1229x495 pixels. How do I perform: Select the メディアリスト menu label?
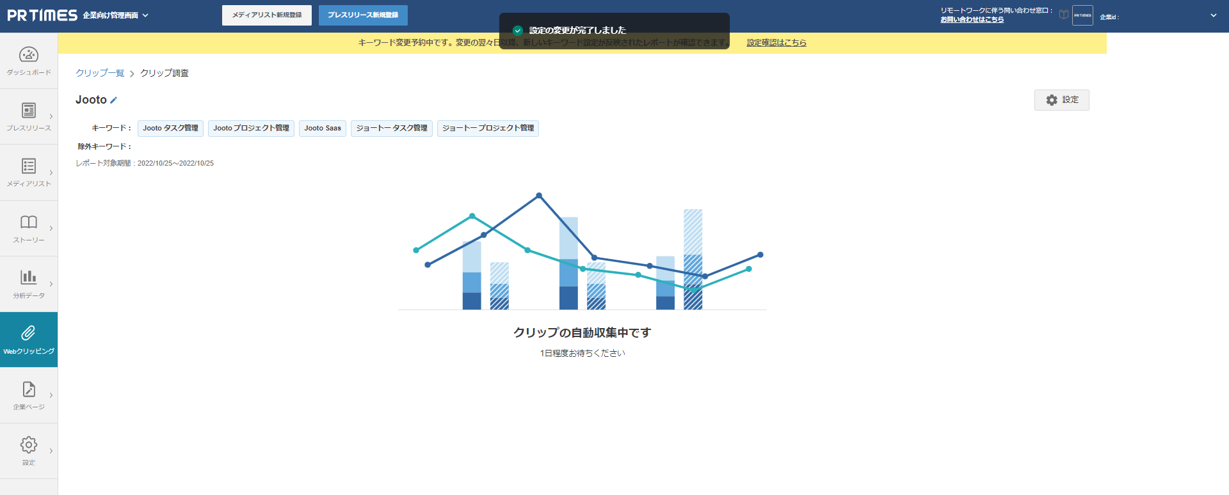click(29, 184)
